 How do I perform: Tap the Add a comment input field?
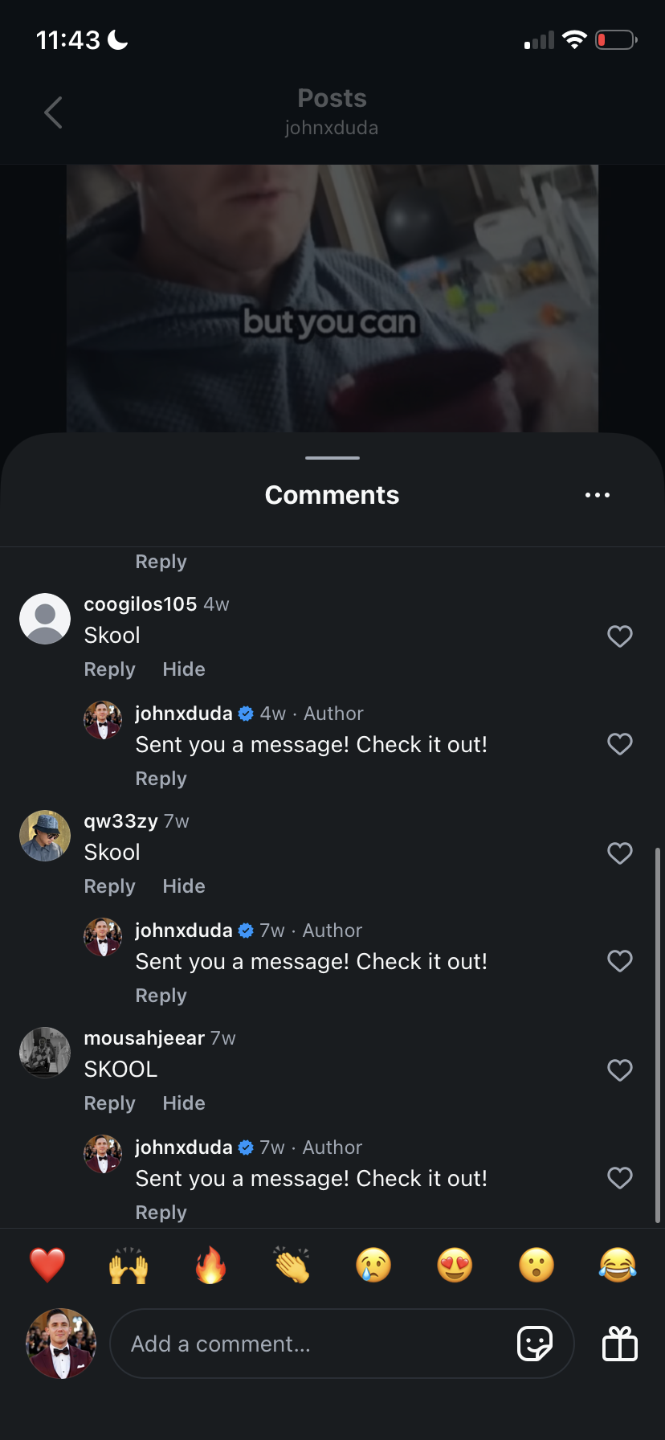pos(281,1343)
